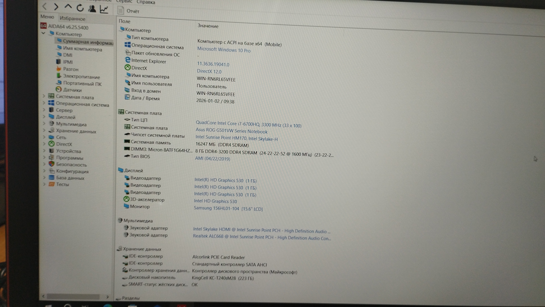545x307 pixels.
Task: Switch to the Меню tab
Action: pos(47,17)
